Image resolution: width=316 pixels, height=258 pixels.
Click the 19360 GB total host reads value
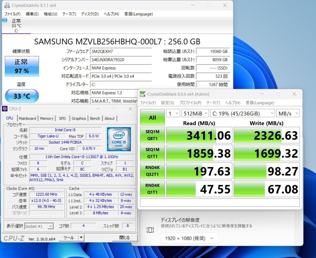[213, 51]
